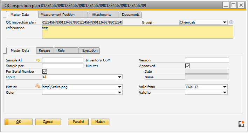Minimize the QC inspection plan window

coord(226,5)
